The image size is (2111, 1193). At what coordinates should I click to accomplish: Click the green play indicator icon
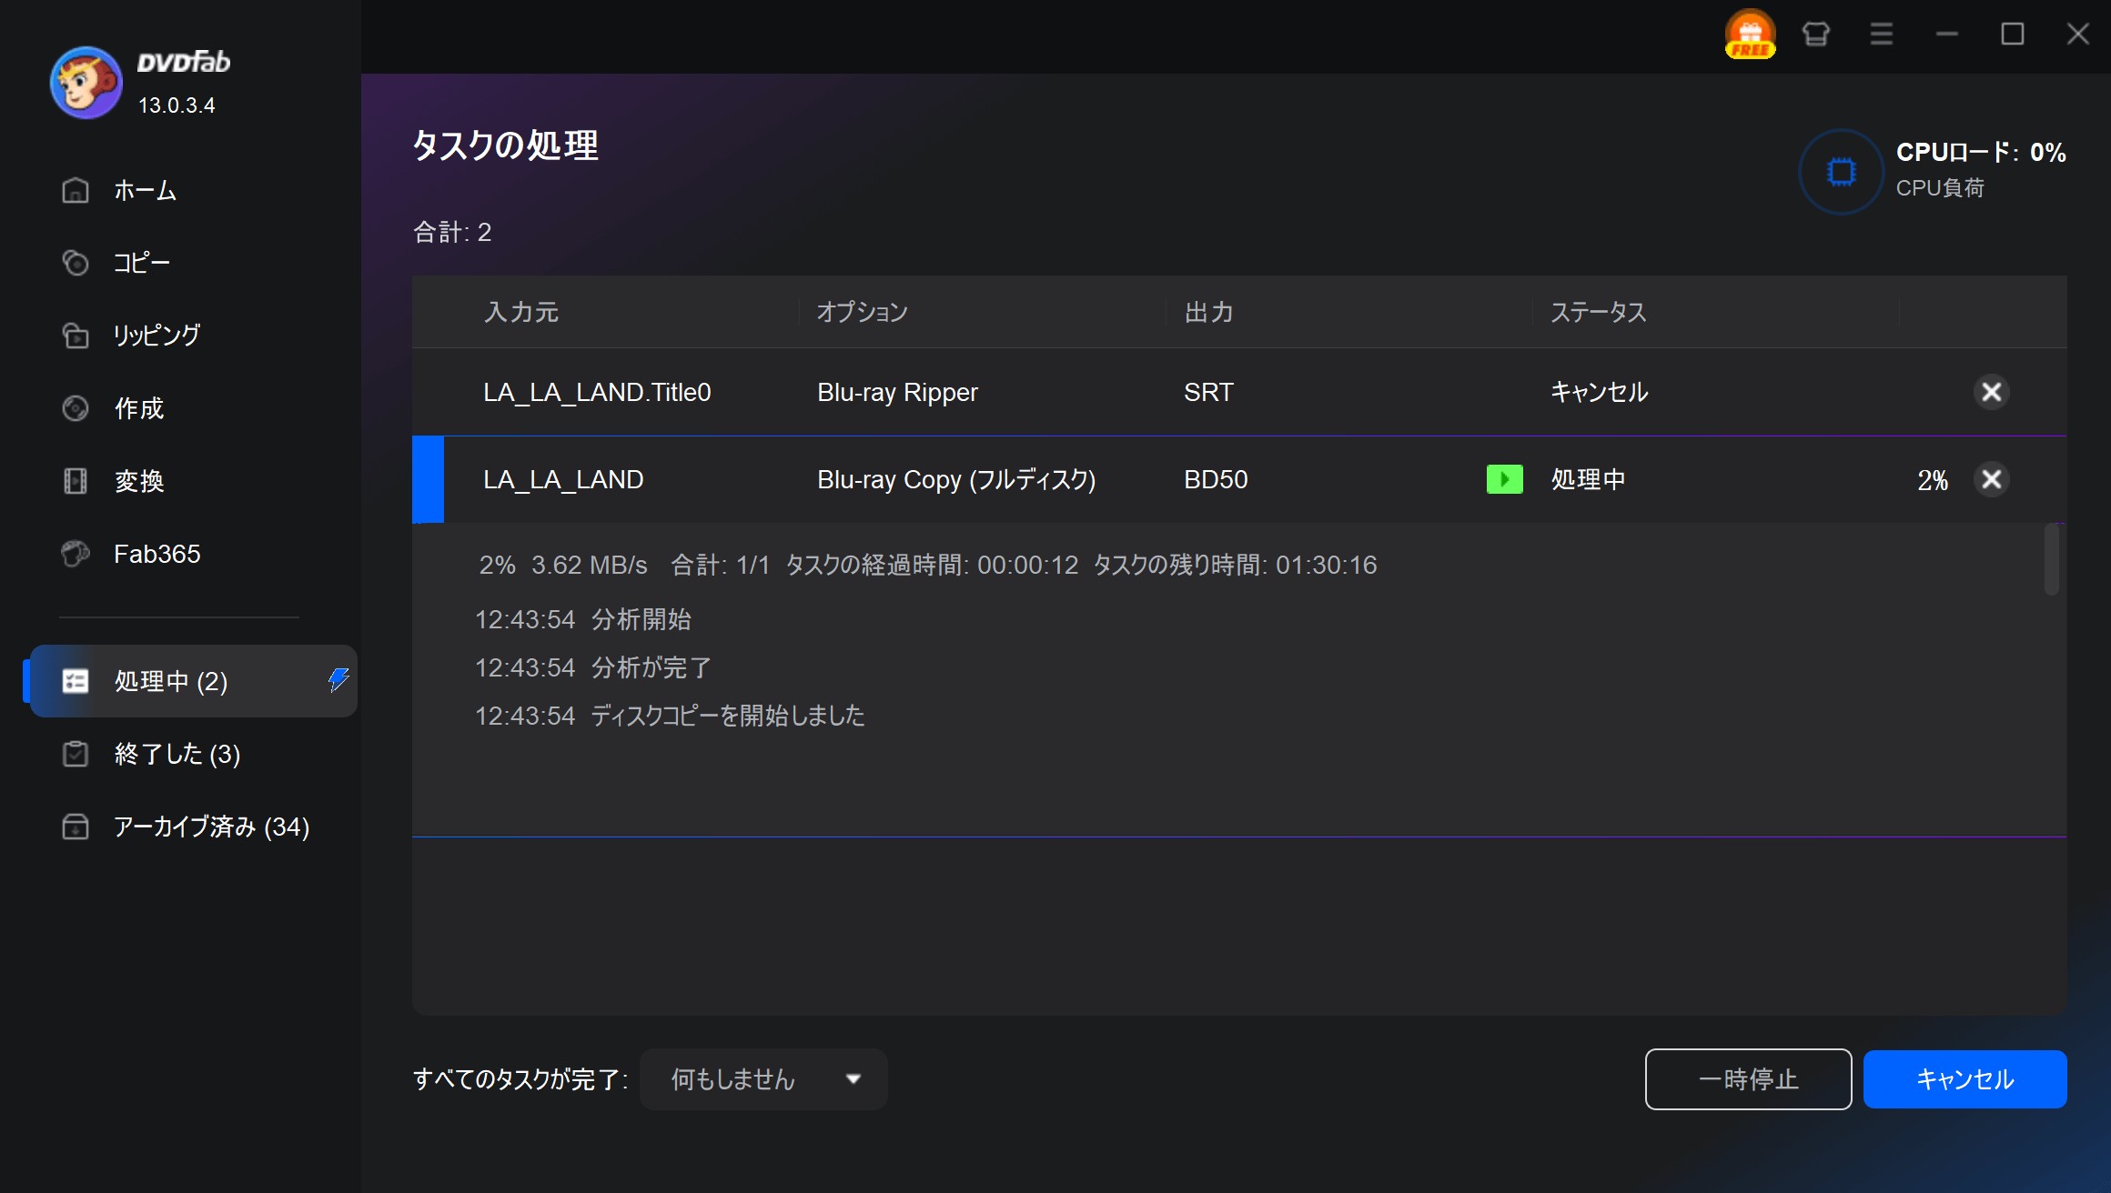1504,479
